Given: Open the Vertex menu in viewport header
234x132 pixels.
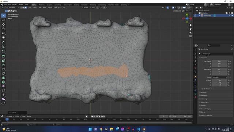Looking at the screenshot, I should [x=50, y=7].
